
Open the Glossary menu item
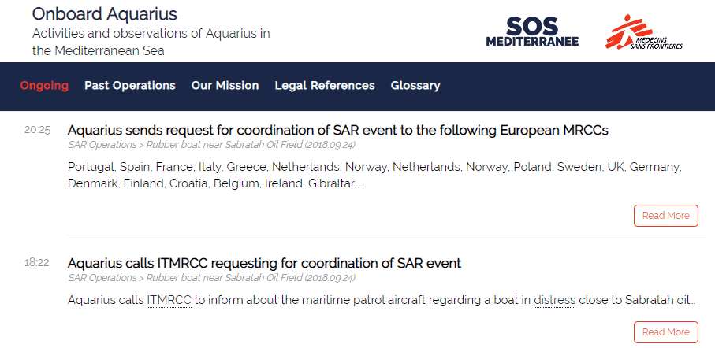coord(415,86)
